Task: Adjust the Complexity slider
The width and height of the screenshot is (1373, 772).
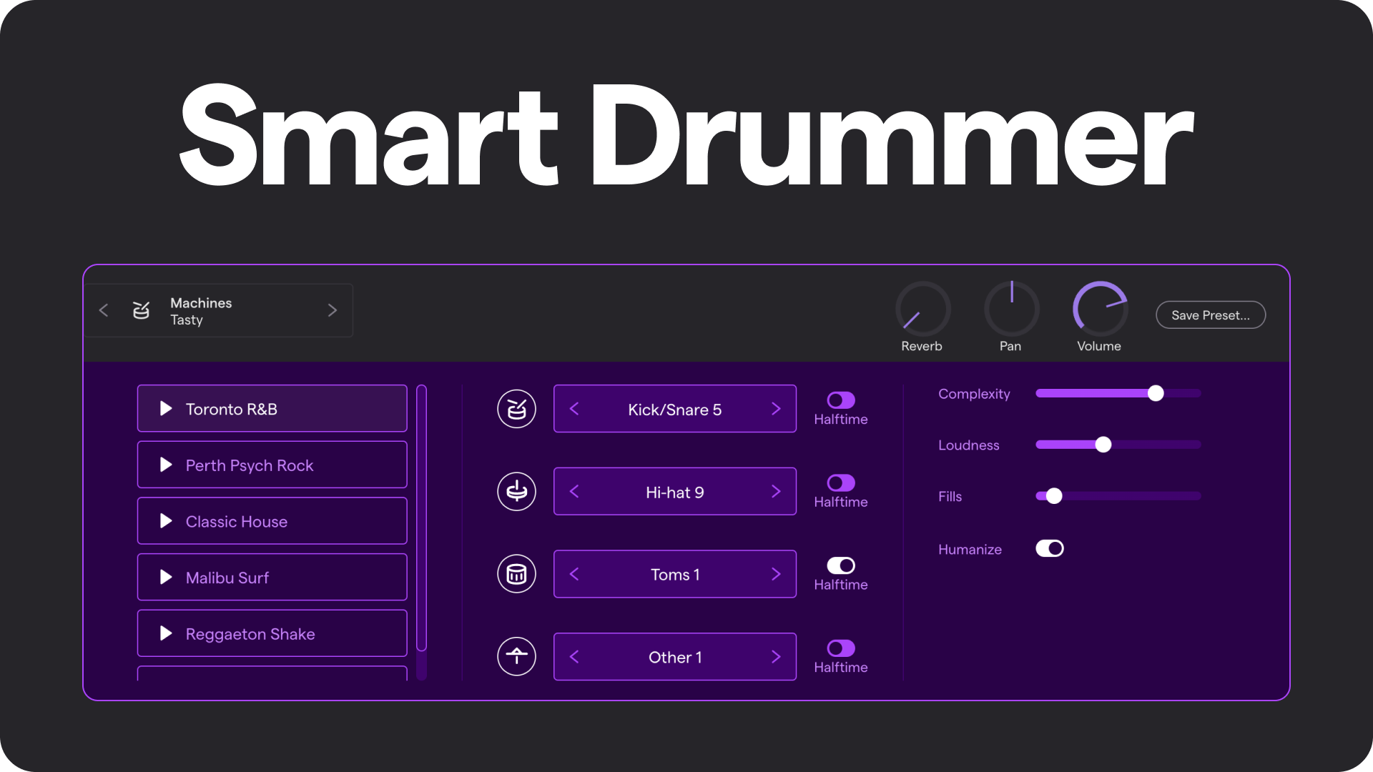Action: point(1156,393)
